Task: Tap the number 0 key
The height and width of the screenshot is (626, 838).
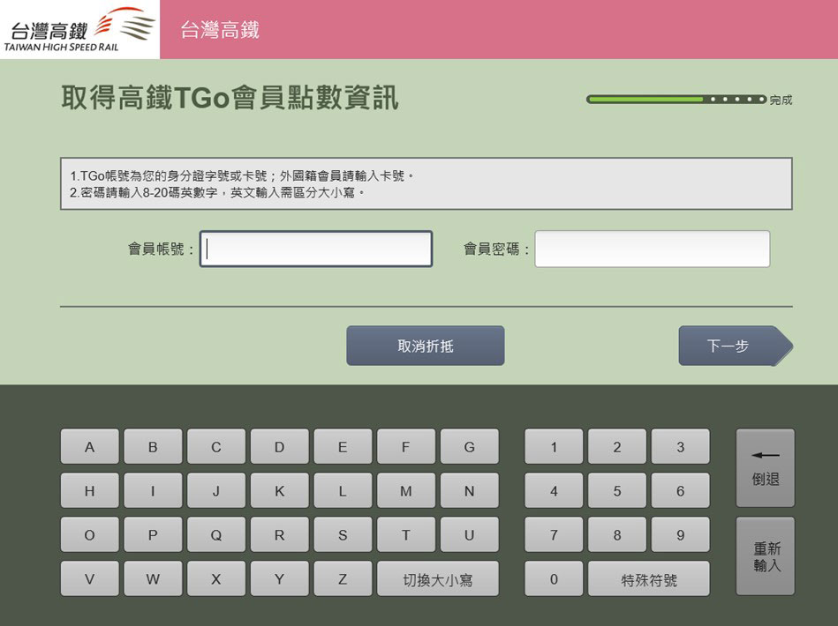Action: pos(554,578)
